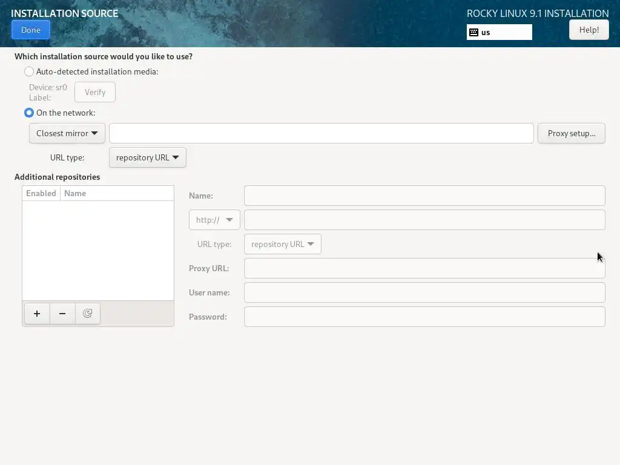The image size is (620, 465).
Task: Click the network source URL field
Action: click(x=322, y=133)
